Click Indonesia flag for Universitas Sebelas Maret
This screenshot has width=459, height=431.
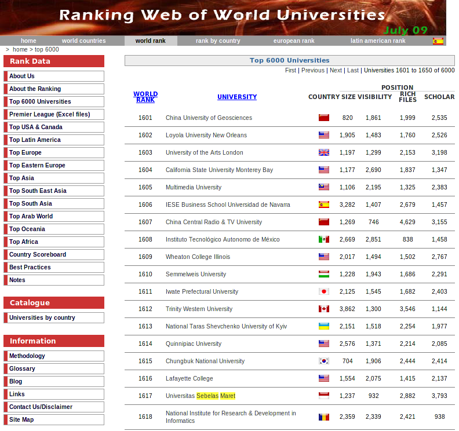(324, 396)
